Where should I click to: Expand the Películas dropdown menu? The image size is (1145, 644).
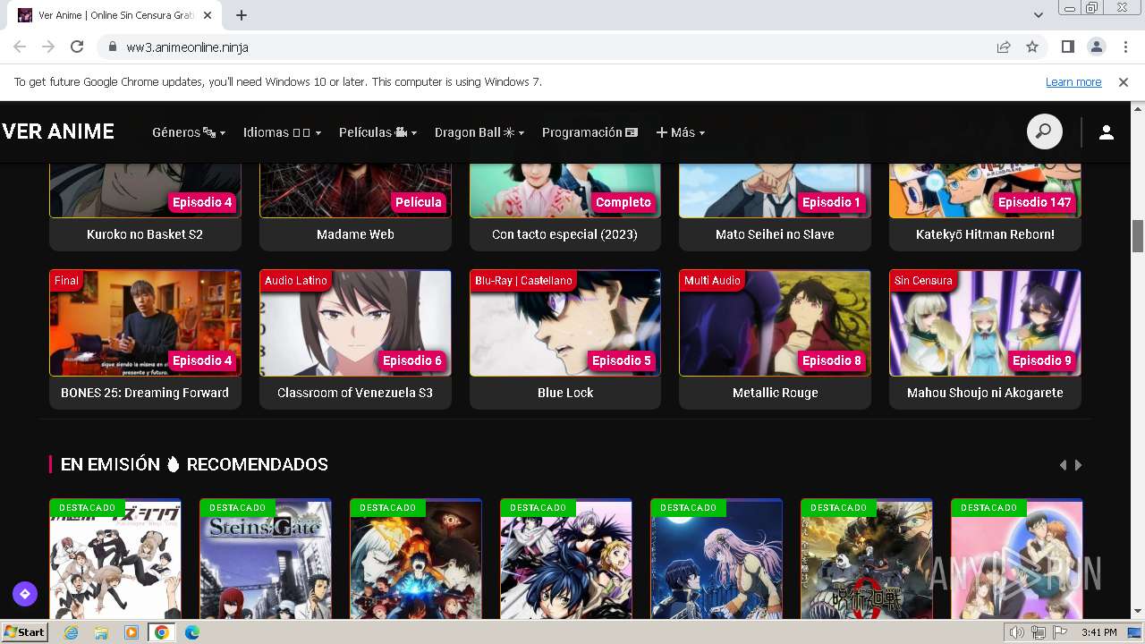click(377, 132)
